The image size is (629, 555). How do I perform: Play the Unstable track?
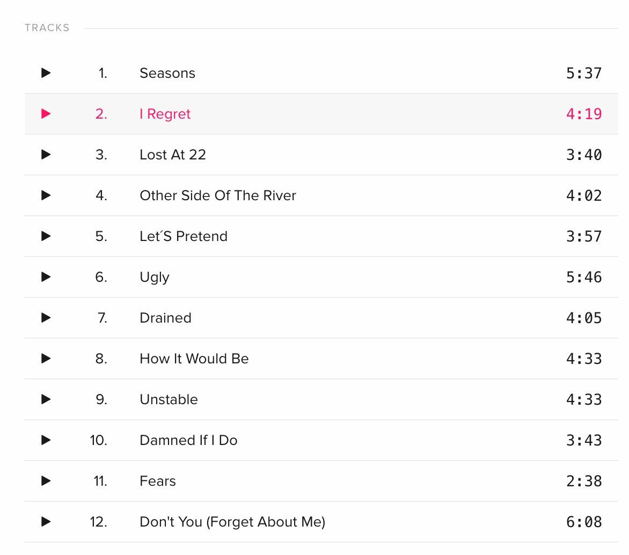(46, 399)
